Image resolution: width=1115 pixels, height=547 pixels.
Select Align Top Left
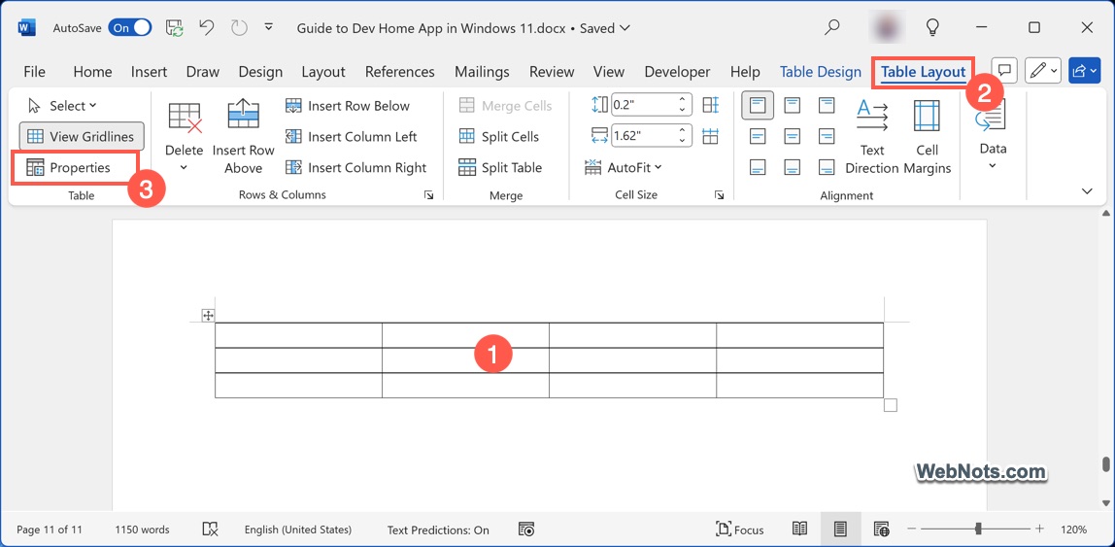coord(758,106)
